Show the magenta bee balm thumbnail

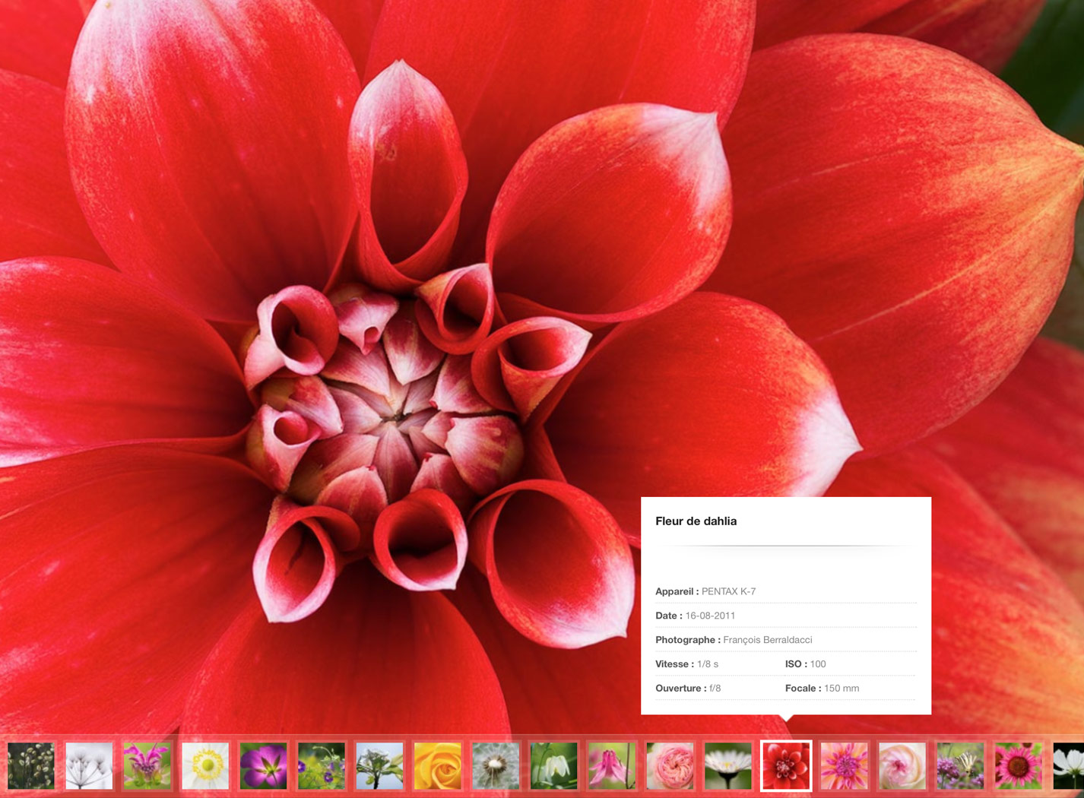coord(147,765)
